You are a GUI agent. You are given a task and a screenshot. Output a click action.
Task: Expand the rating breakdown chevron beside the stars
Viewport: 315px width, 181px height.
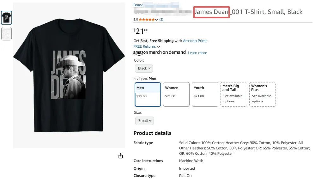157,20
